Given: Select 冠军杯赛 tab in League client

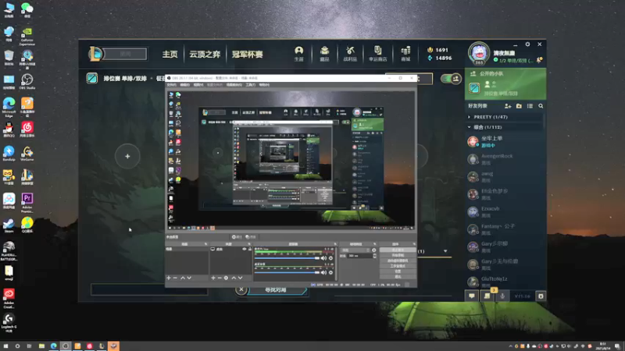Looking at the screenshot, I should pos(247,54).
